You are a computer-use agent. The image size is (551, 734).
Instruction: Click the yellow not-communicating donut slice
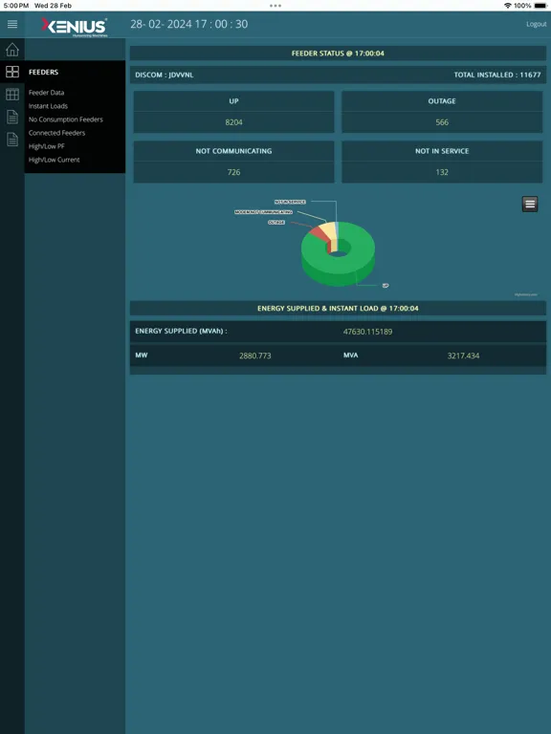click(x=329, y=230)
